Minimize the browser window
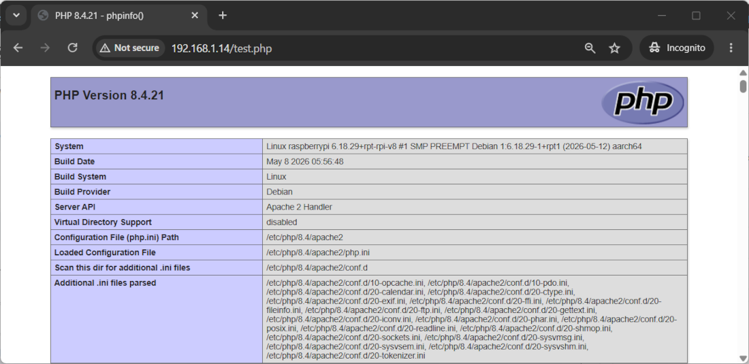The width and height of the screenshot is (749, 364). pos(662,15)
